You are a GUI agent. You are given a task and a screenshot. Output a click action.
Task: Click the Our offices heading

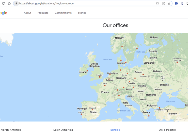coord(115,25)
